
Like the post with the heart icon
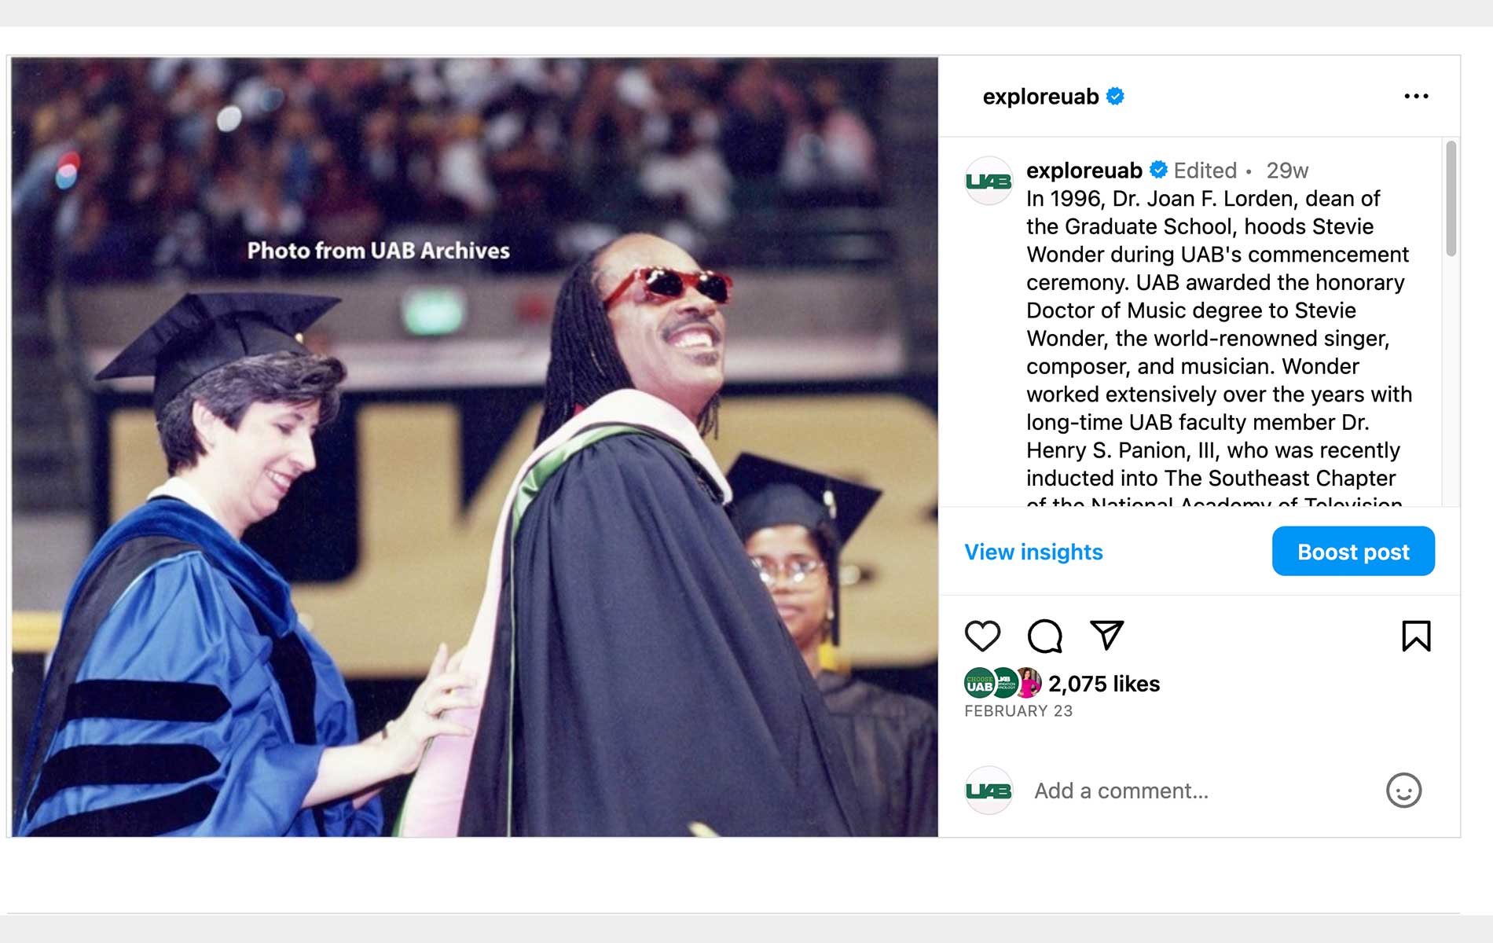point(982,636)
